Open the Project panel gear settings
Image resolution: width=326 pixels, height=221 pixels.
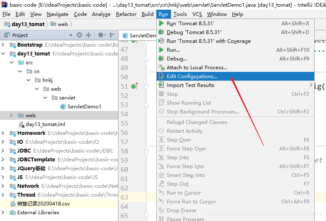pos(102,35)
